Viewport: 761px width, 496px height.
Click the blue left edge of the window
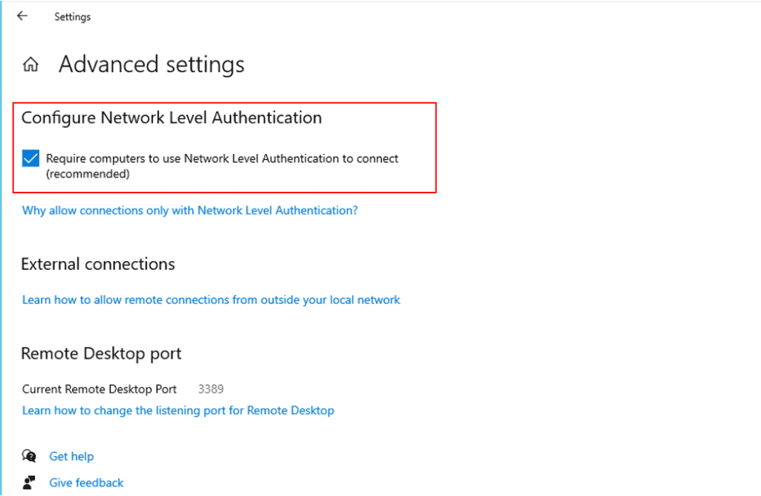(1, 248)
